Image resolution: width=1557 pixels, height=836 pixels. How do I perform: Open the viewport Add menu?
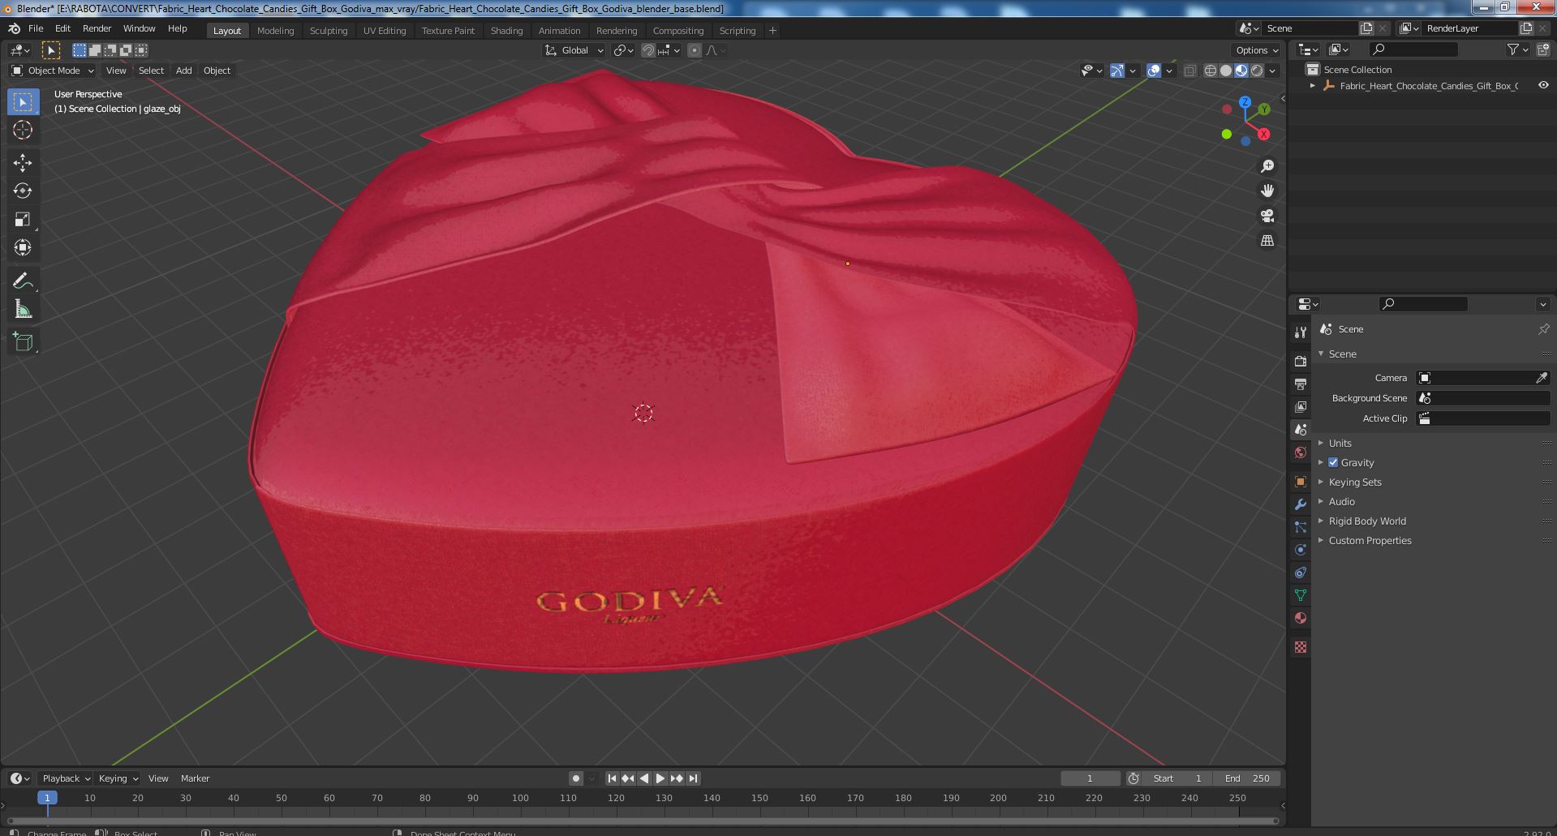184,71
